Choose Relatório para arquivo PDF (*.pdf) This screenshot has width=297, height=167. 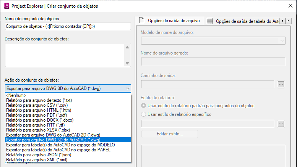pos(68,115)
